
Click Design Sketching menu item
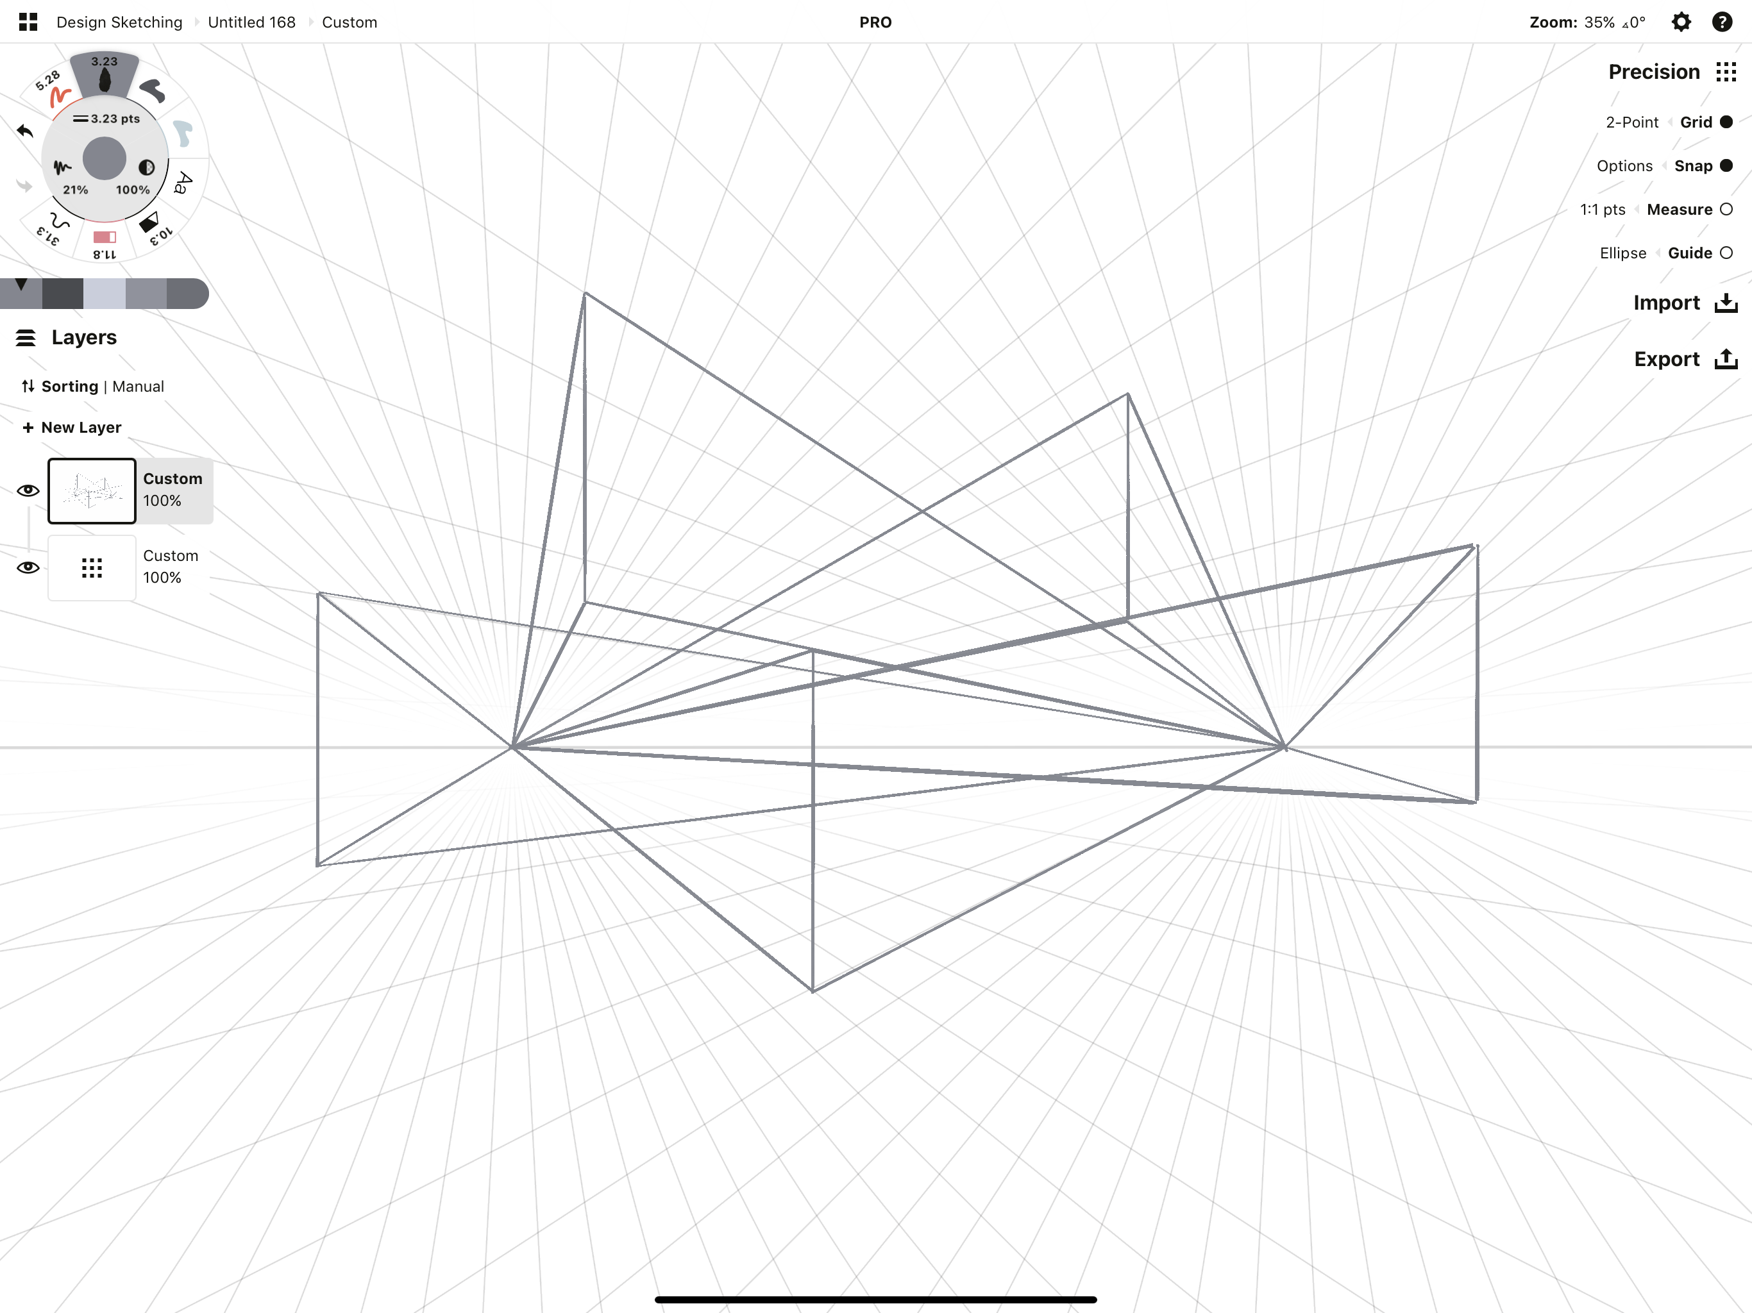tap(120, 21)
